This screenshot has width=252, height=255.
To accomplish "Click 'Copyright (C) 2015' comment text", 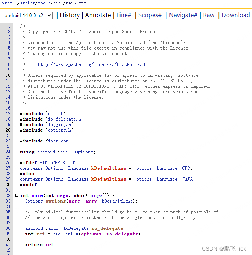I will [x=51, y=32].
